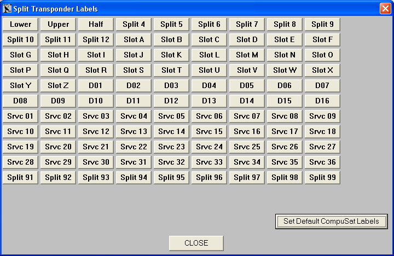Choose the Split 7 label
Viewport: 394px width, 256px height.
247,25
